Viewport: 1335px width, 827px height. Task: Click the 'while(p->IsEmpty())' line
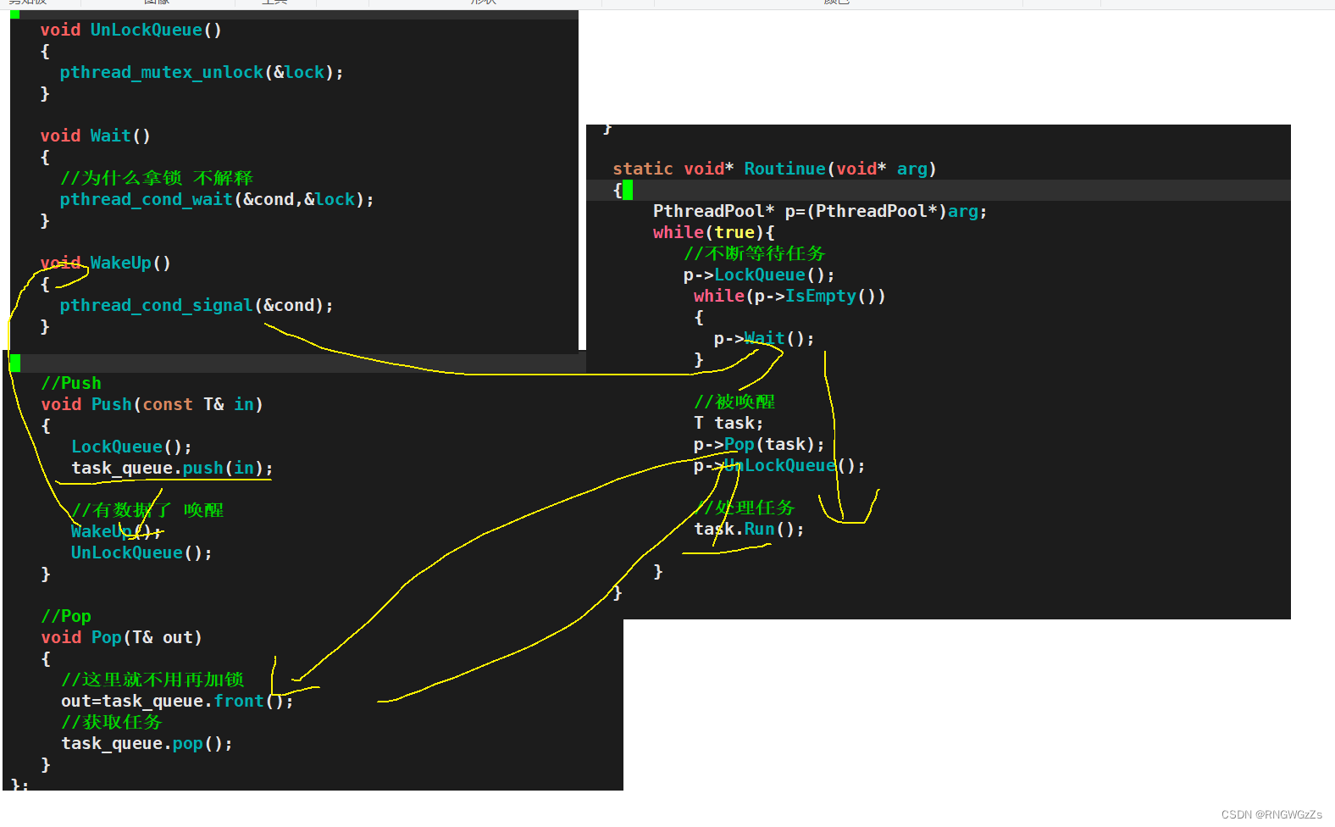[x=789, y=296]
